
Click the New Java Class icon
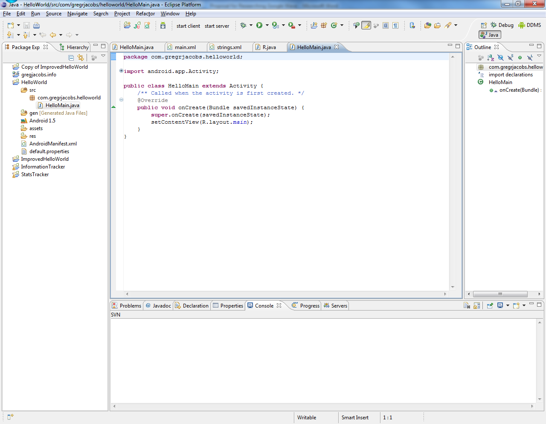(x=334, y=26)
